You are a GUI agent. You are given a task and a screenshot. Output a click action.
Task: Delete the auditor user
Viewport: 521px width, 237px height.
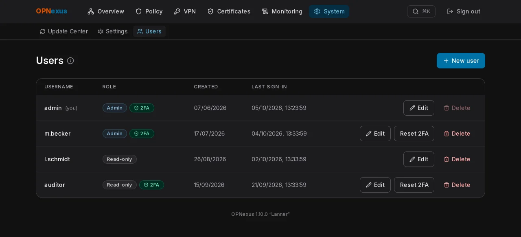(x=457, y=185)
